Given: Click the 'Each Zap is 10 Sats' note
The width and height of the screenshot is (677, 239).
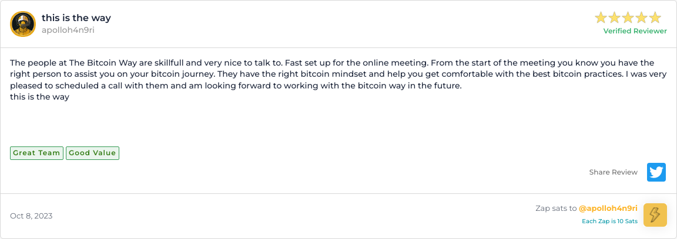Looking at the screenshot, I should (609, 221).
